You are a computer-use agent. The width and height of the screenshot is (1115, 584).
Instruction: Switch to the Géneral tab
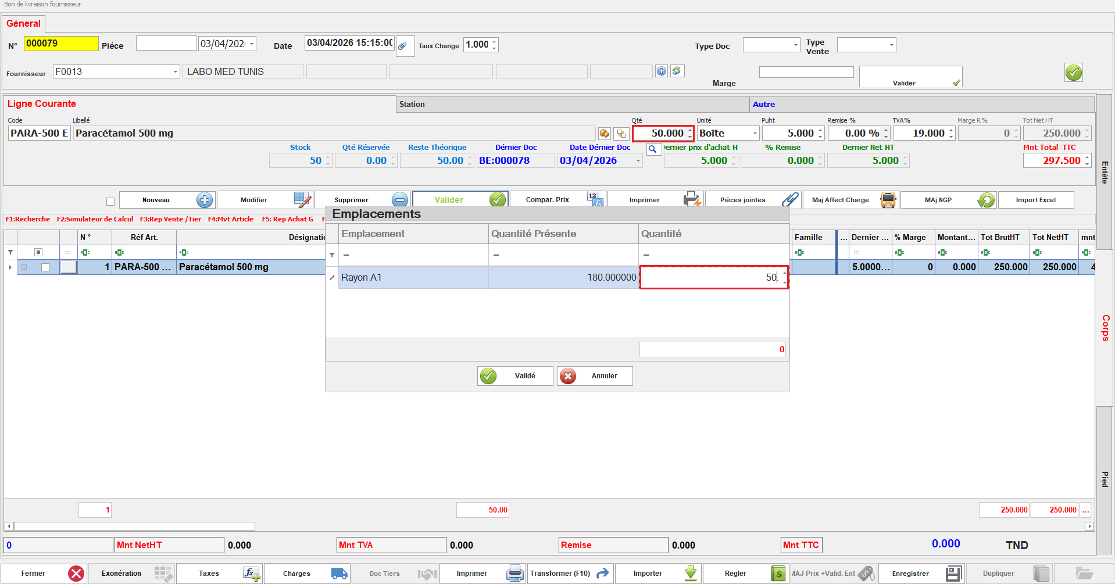(x=24, y=24)
